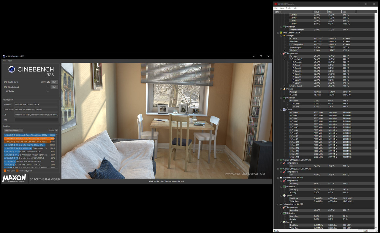The height and width of the screenshot is (233, 380).
Task: Start the CPU Single Core benchmark
Action: tap(54, 87)
